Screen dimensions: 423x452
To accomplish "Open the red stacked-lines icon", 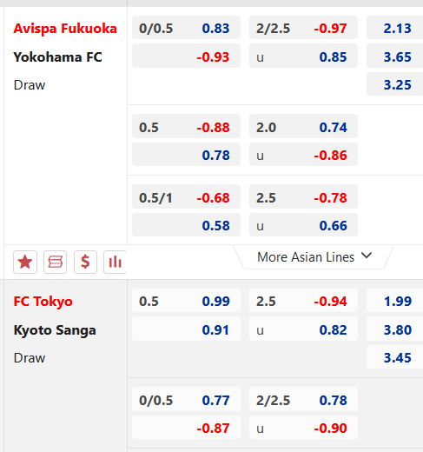I will 55,262.
